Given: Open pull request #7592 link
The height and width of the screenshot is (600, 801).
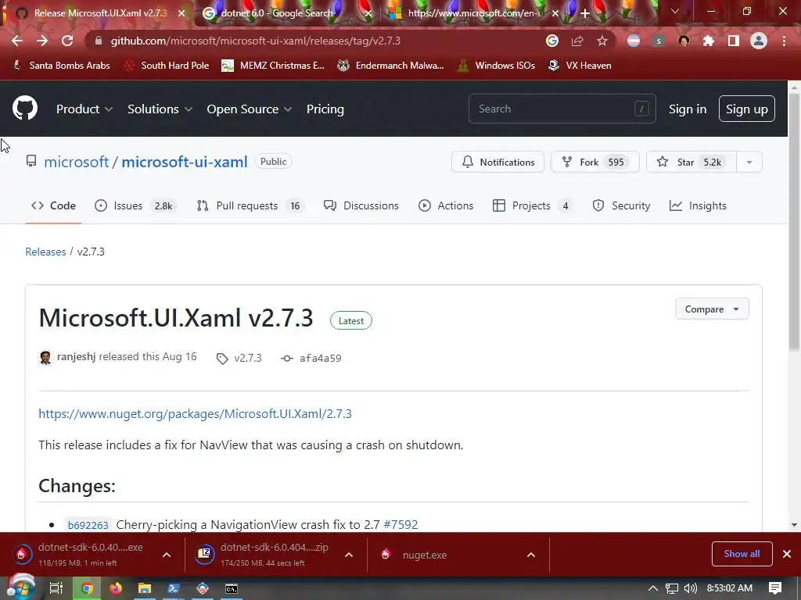Looking at the screenshot, I should point(400,524).
